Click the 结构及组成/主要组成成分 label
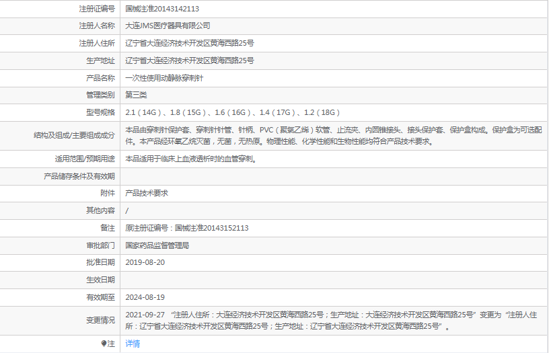 [x=74, y=136]
